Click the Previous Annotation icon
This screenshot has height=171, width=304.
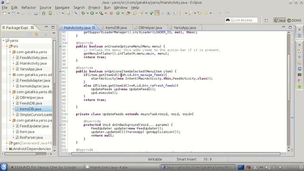coord(190,13)
